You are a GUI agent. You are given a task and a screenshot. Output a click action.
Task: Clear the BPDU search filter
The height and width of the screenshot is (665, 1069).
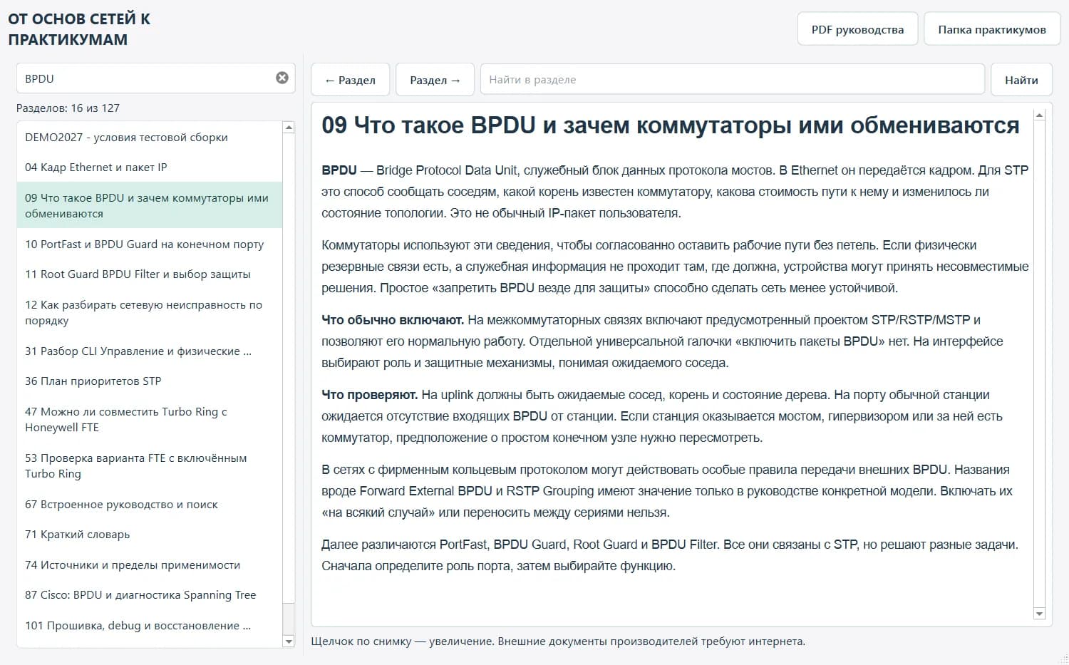[x=282, y=78]
